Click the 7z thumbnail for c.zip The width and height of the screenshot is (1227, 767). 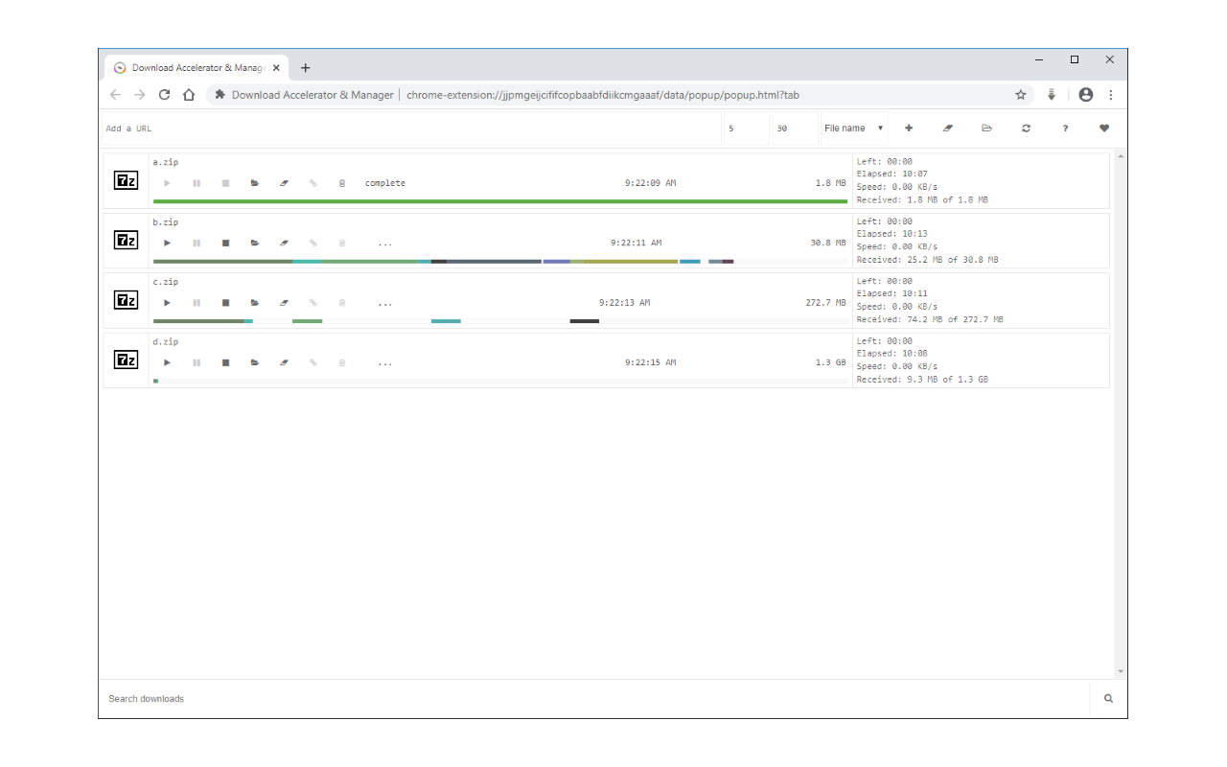pyautogui.click(x=126, y=300)
